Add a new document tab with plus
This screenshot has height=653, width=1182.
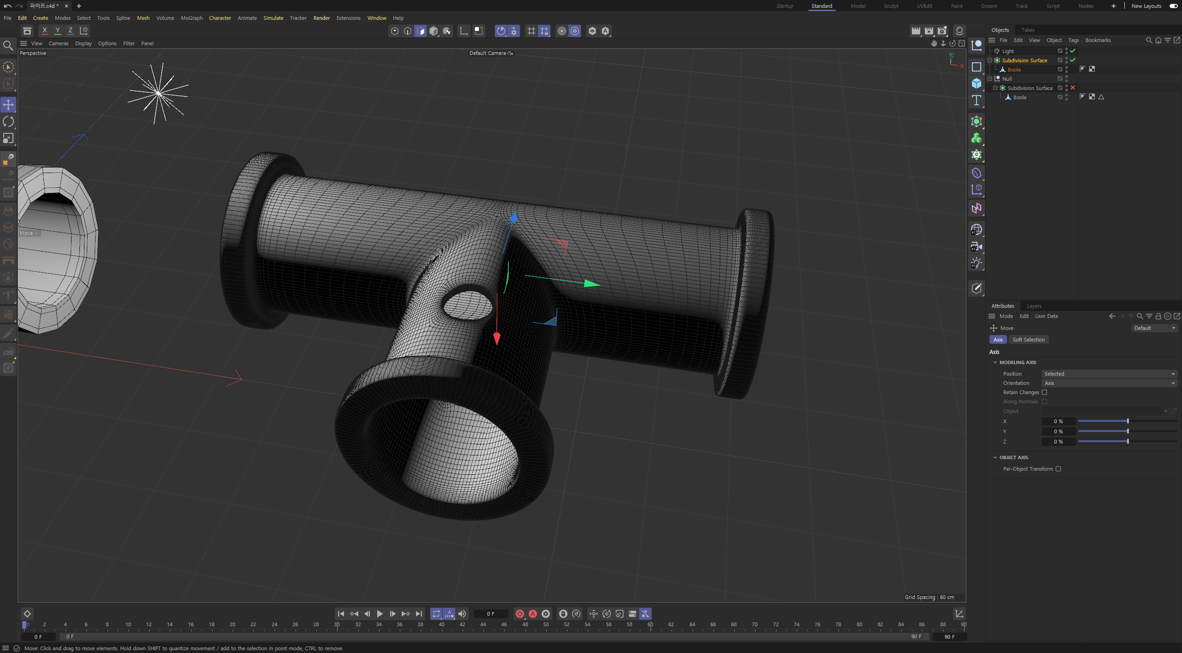(79, 6)
